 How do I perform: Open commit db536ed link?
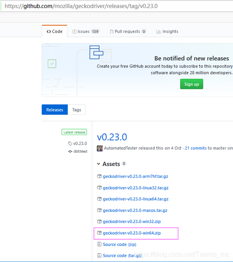pos(80,151)
